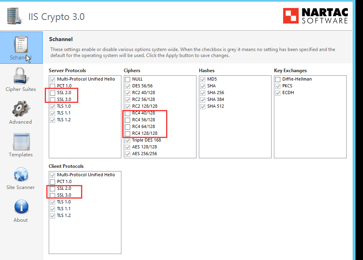Click the IIS Crypto 3.0 title text

pos(56,17)
